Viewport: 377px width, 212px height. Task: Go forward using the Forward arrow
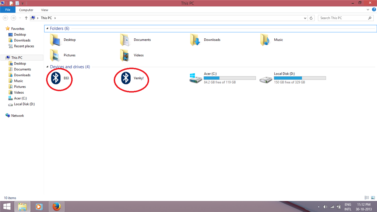(14, 18)
